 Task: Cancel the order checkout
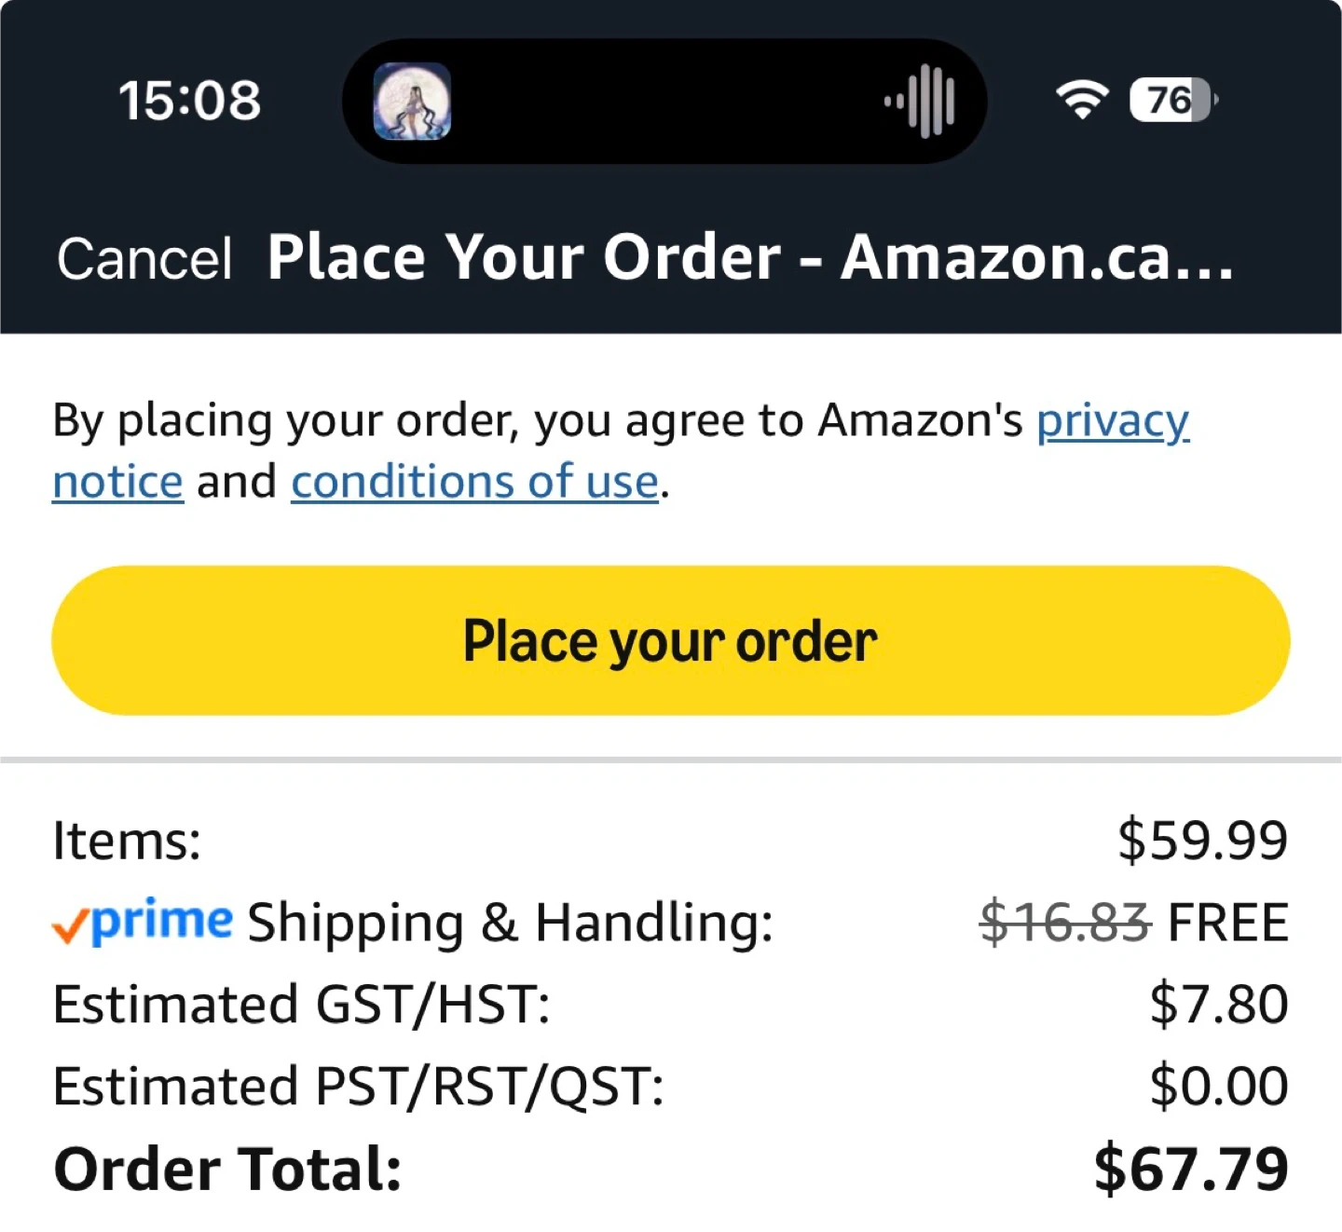point(144,258)
